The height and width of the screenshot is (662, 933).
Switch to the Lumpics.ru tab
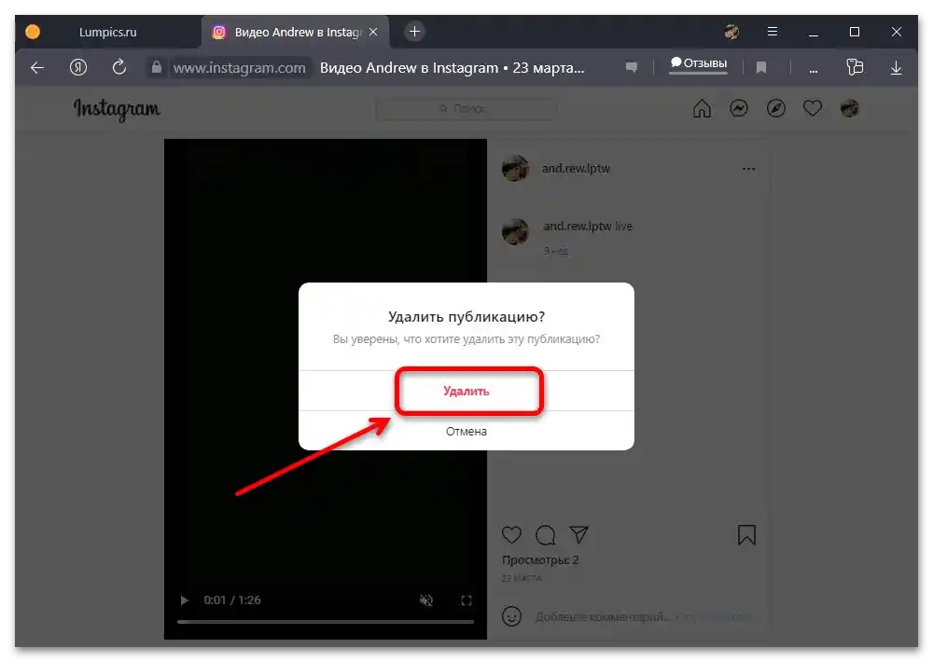click(x=107, y=32)
